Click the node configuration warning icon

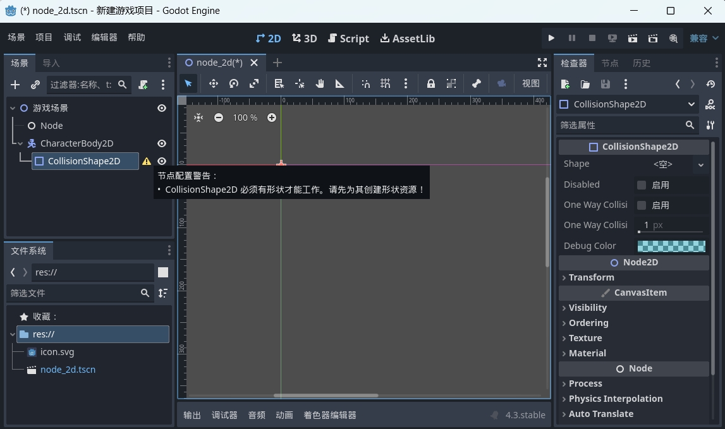pyautogui.click(x=147, y=161)
